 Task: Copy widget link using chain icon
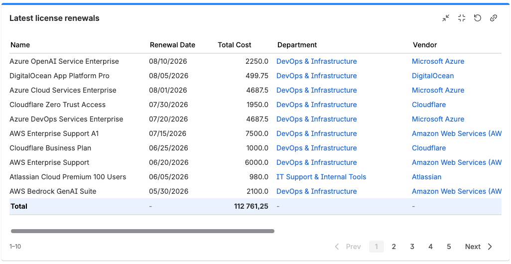(494, 18)
